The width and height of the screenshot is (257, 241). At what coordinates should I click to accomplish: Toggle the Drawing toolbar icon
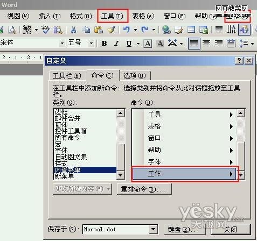coord(244,30)
